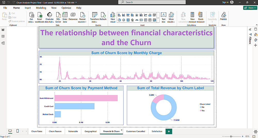Open the OneLake data hub dropdown
This screenshot has height=138, width=258.
pyautogui.click(x=49, y=17)
